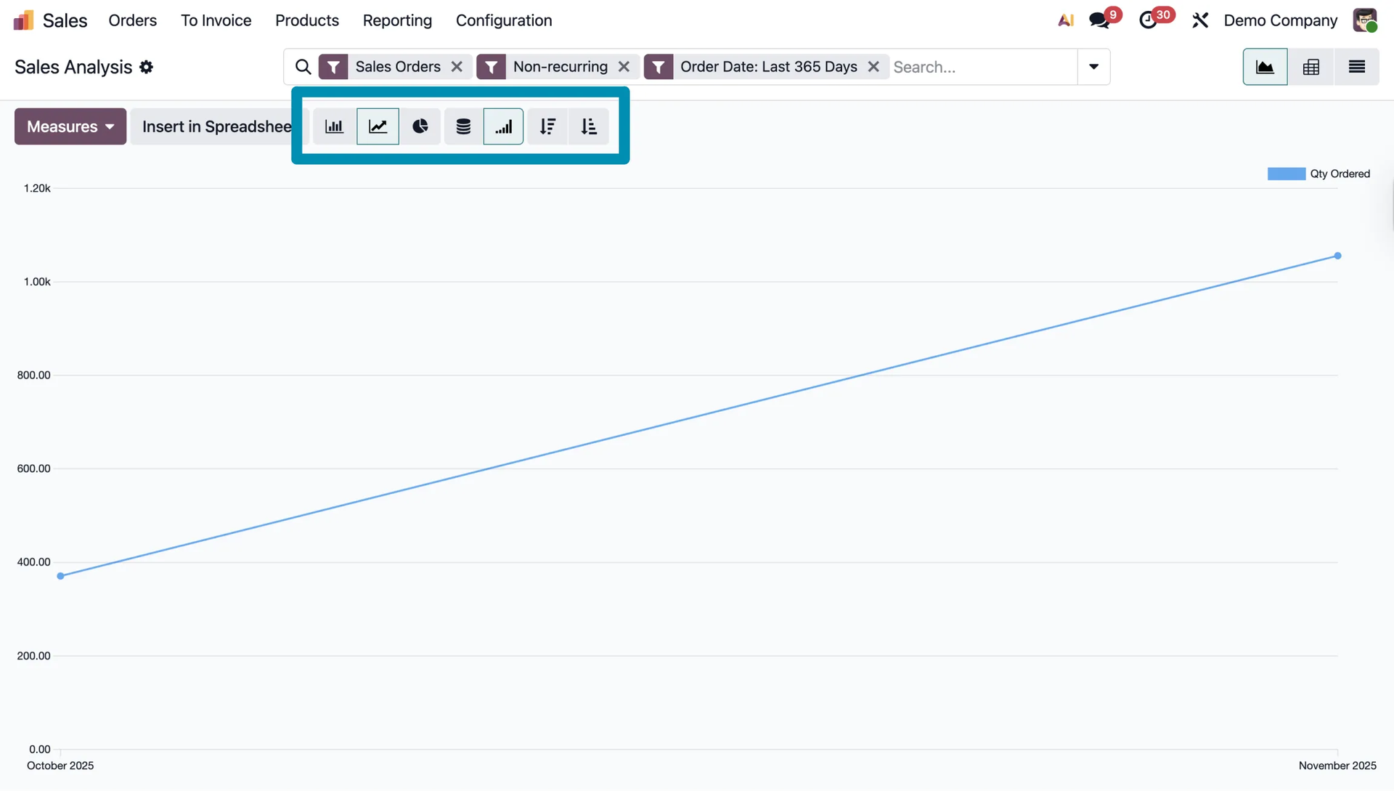The image size is (1394, 791).
Task: Open the activities clock icon
Action: click(x=1148, y=20)
